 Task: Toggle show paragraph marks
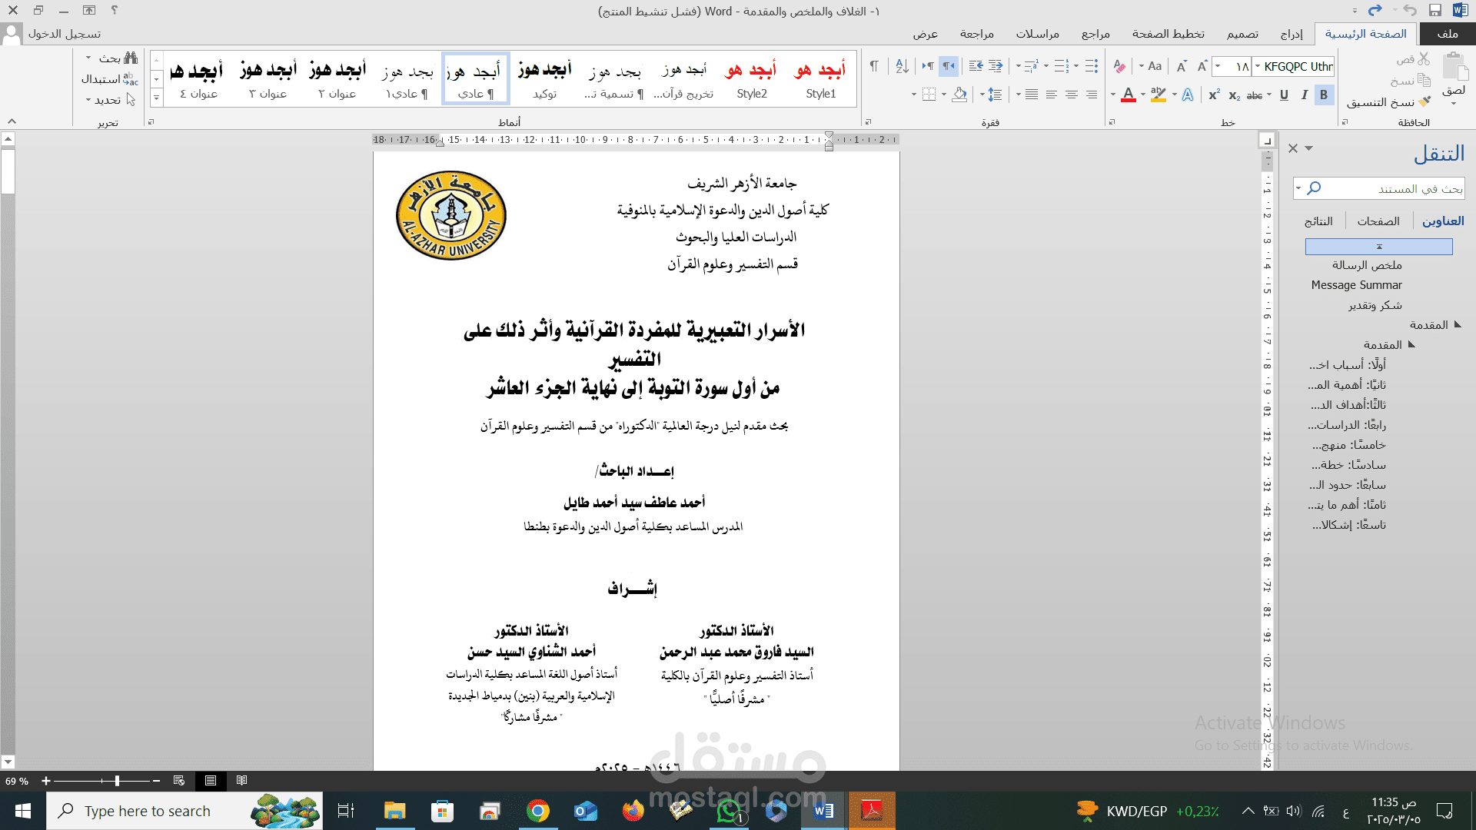coord(874,66)
